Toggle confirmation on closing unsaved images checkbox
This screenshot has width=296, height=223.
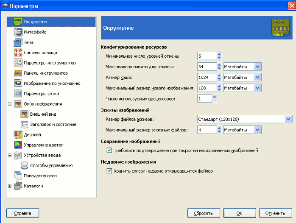point(109,151)
